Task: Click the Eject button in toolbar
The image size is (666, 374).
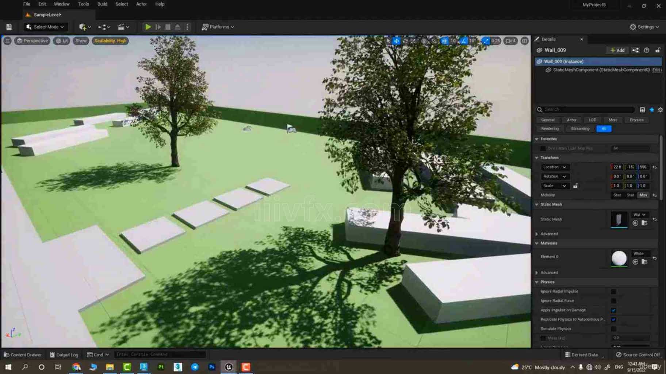Action: [x=177, y=27]
